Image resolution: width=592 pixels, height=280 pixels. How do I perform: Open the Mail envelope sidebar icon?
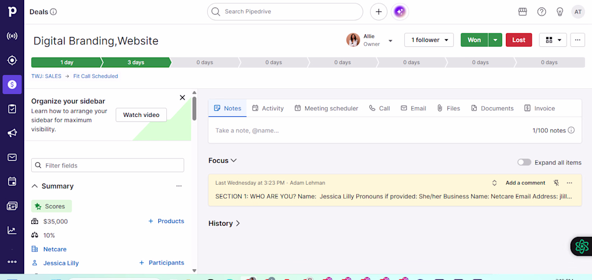pos(12,157)
